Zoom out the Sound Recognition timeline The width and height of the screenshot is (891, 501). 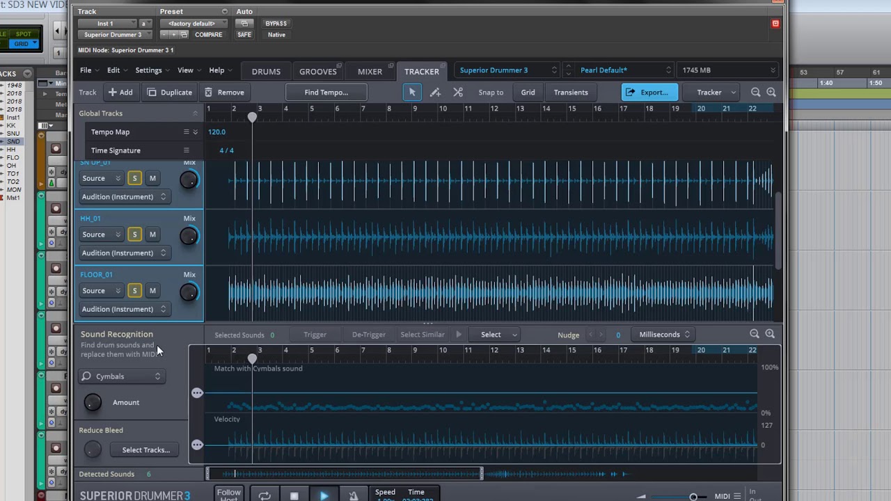[754, 334]
